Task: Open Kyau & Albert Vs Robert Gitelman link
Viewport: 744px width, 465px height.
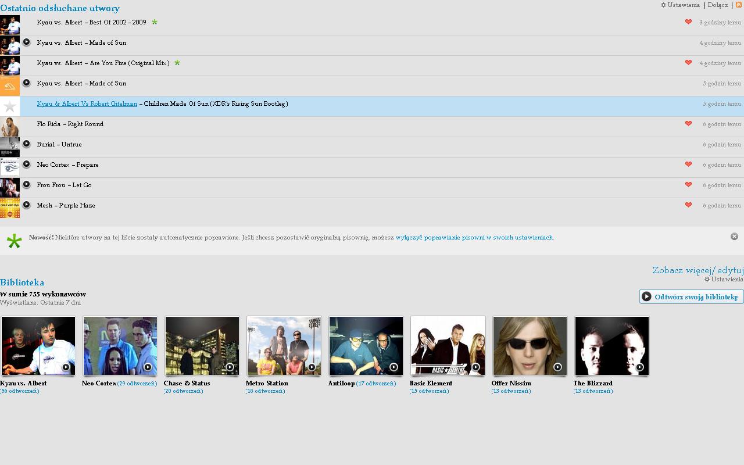Action: 87,104
